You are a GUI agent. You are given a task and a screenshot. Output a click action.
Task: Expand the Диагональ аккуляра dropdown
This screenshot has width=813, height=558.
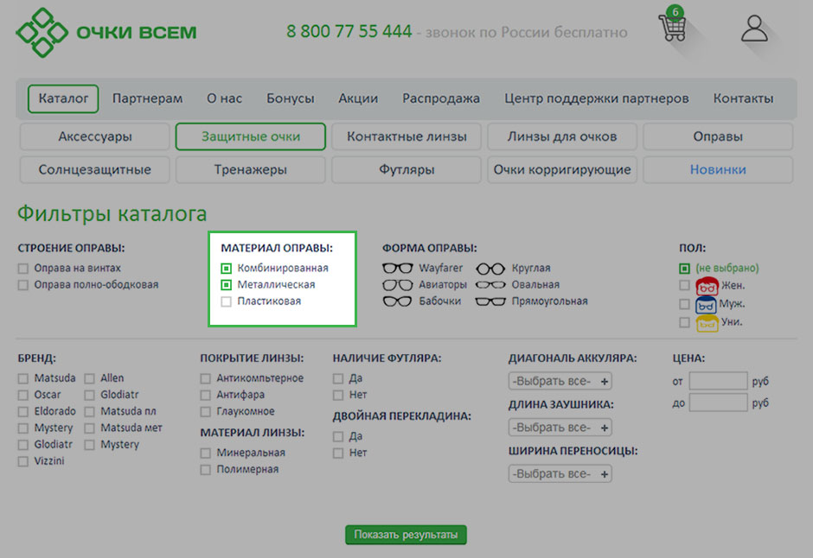560,381
